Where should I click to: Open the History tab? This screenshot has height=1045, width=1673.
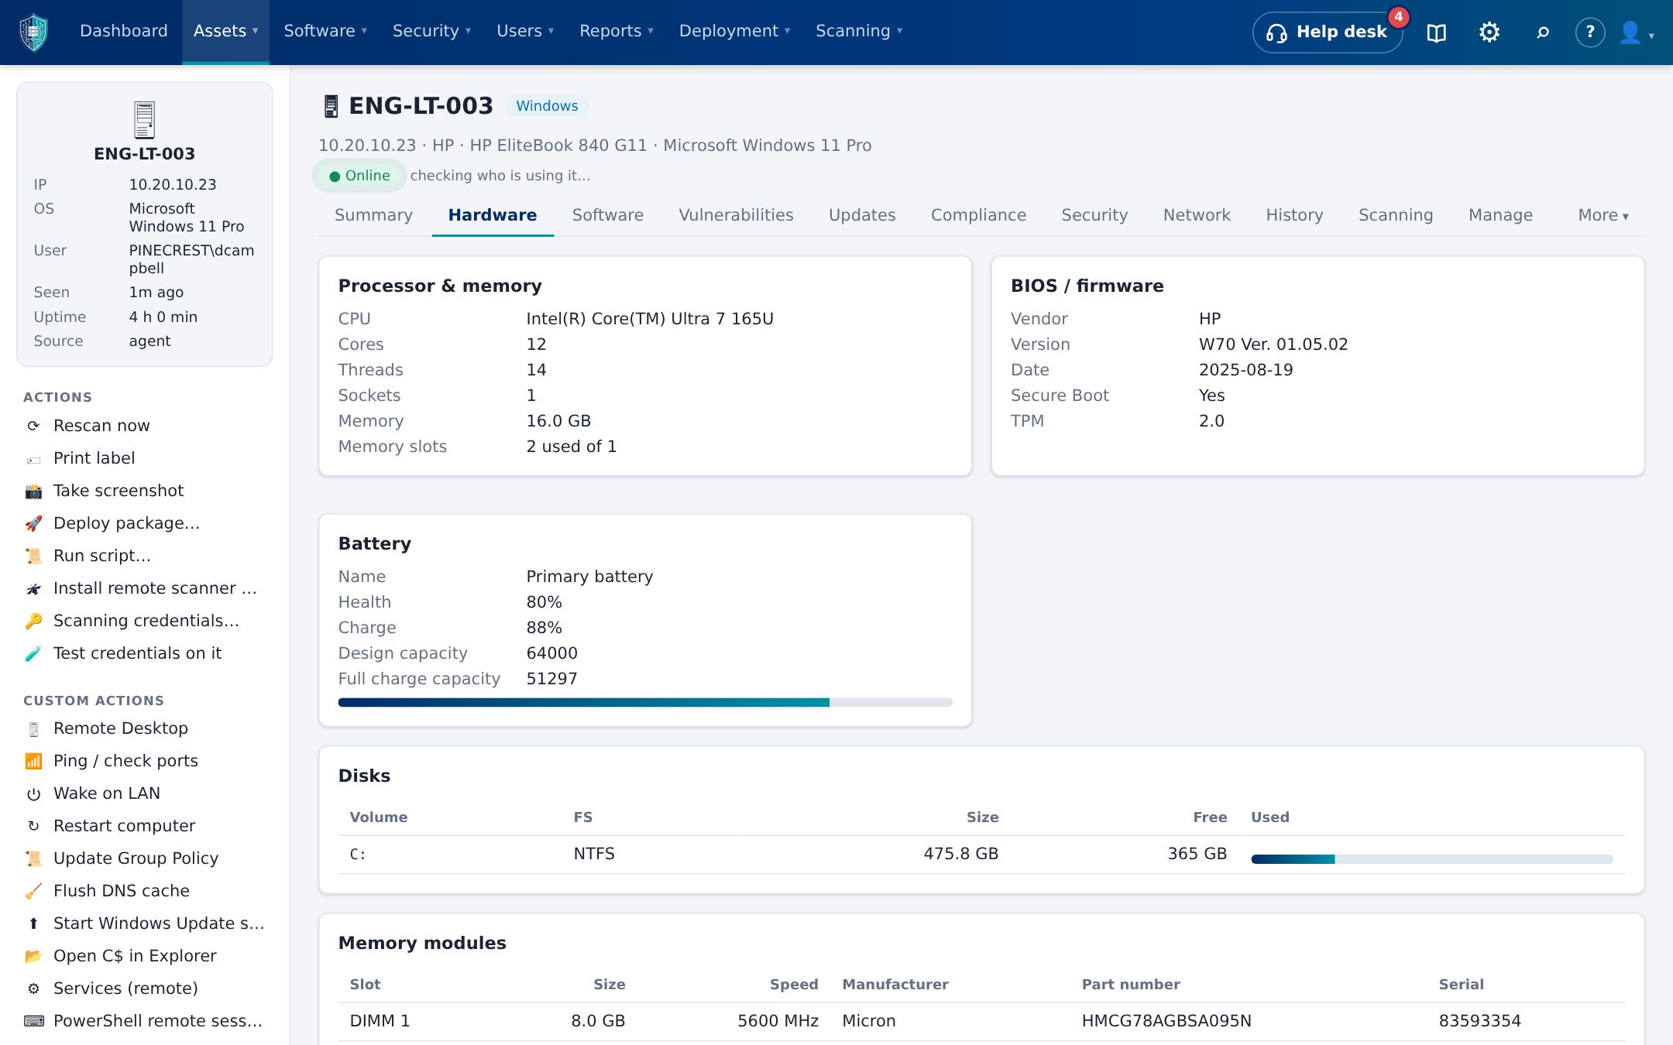point(1294,215)
